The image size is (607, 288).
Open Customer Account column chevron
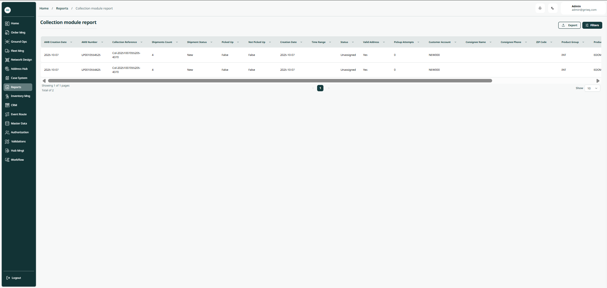455,42
